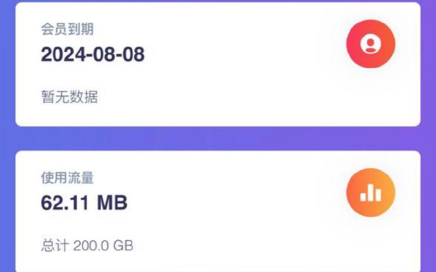Click the 暂无数据 text
The width and height of the screenshot is (436, 272).
pos(70,97)
